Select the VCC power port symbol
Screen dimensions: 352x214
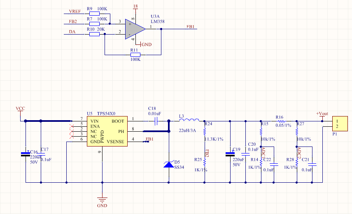(21, 112)
